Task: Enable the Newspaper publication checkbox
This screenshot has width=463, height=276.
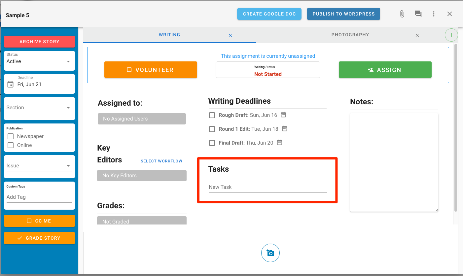Action: (11, 136)
